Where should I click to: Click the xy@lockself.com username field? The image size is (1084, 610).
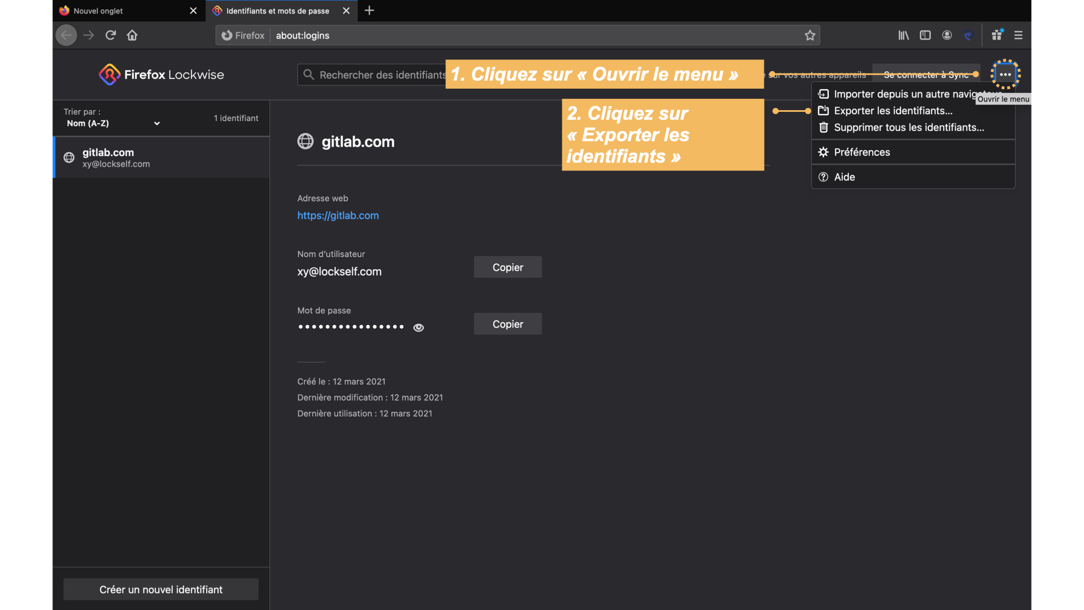pyautogui.click(x=339, y=272)
